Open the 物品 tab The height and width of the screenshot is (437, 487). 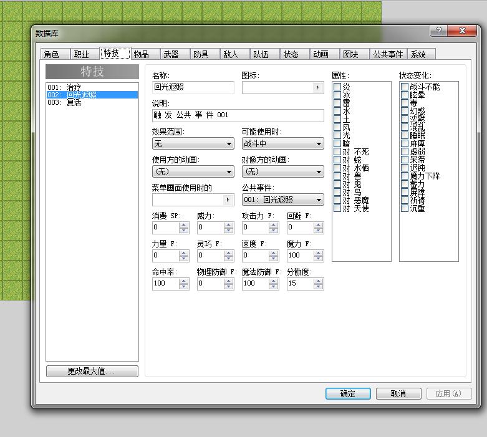[x=145, y=54]
